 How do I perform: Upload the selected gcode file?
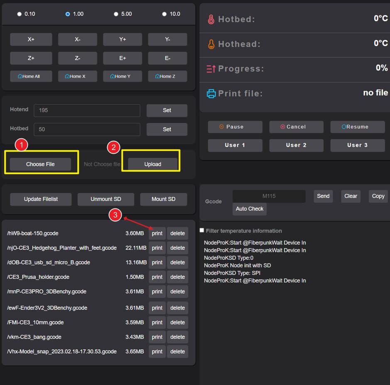click(152, 164)
